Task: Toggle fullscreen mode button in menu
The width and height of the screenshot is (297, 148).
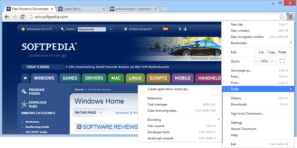Action: point(282,61)
